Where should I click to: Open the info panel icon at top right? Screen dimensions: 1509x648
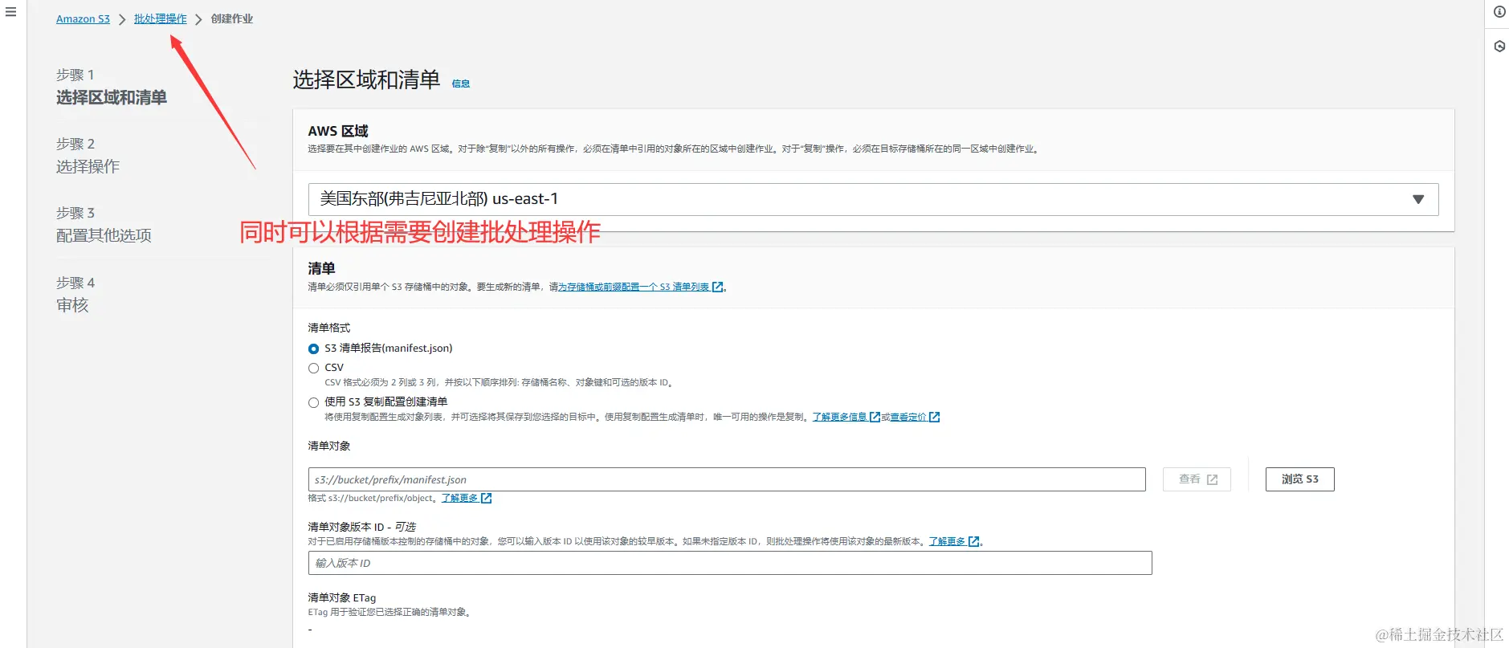point(1499,12)
